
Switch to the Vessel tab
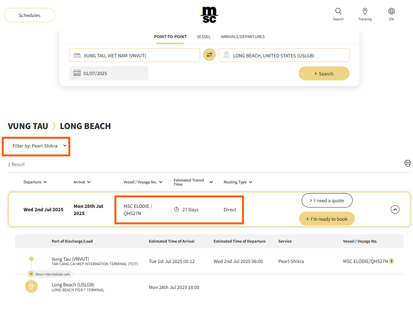203,37
